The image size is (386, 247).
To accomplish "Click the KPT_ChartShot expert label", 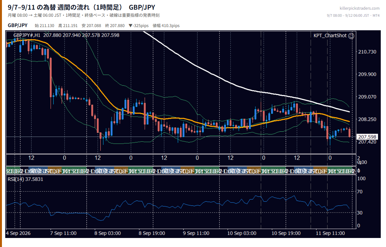I will [330, 36].
